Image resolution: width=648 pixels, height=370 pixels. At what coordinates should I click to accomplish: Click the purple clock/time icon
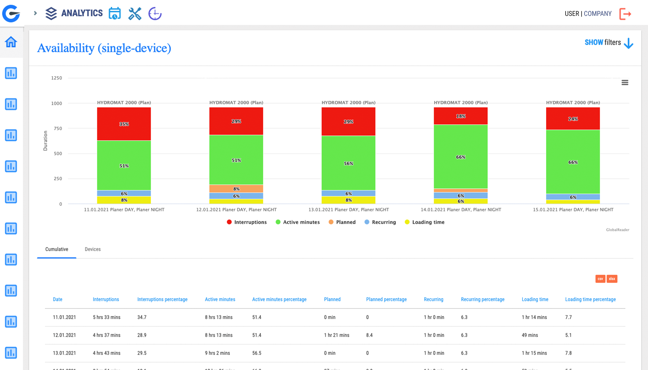pyautogui.click(x=155, y=14)
